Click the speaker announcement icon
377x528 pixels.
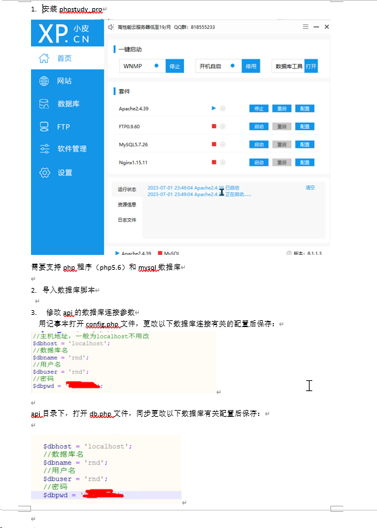pyautogui.click(x=111, y=27)
